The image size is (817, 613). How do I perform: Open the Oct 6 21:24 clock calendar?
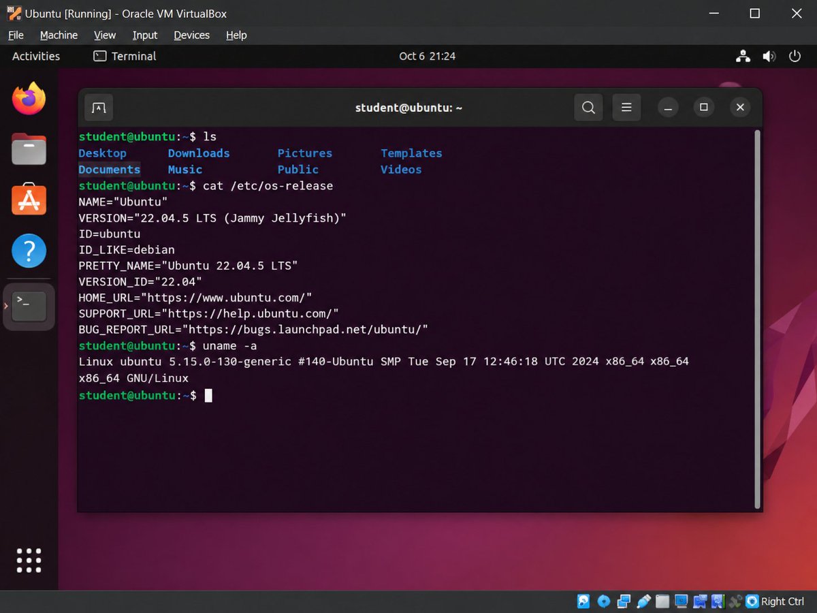[x=428, y=57]
